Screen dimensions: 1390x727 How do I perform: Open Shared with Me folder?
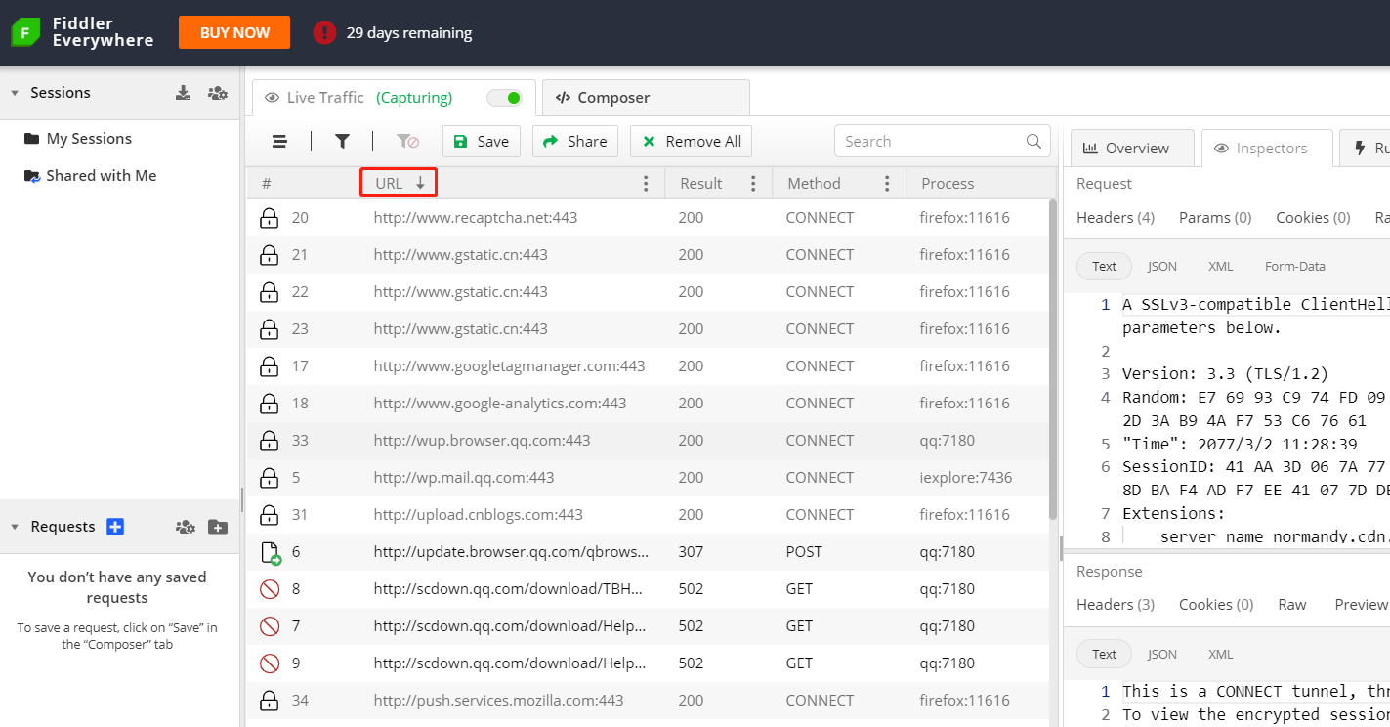point(90,176)
